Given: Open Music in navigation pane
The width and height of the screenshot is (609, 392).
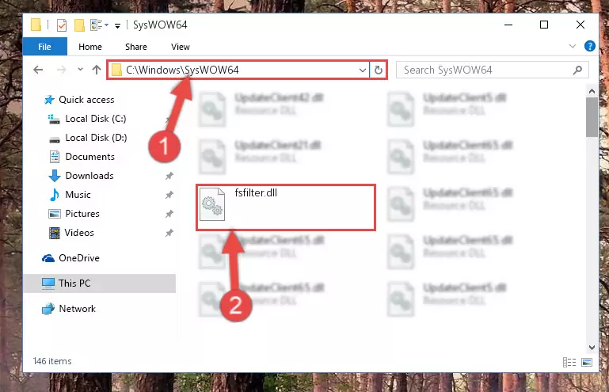Looking at the screenshot, I should click(x=78, y=195).
